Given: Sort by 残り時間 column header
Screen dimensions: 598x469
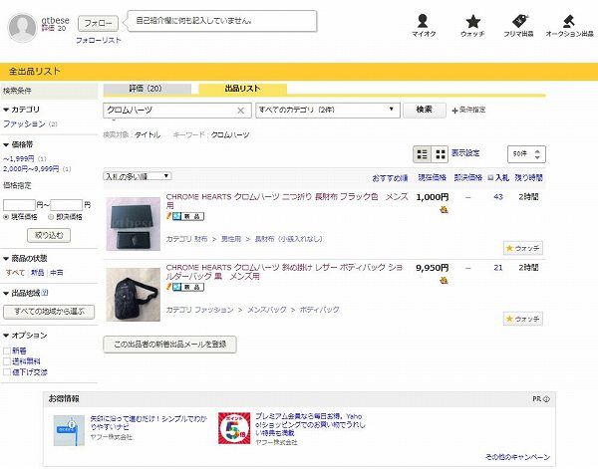Looking at the screenshot, I should [x=528, y=177].
